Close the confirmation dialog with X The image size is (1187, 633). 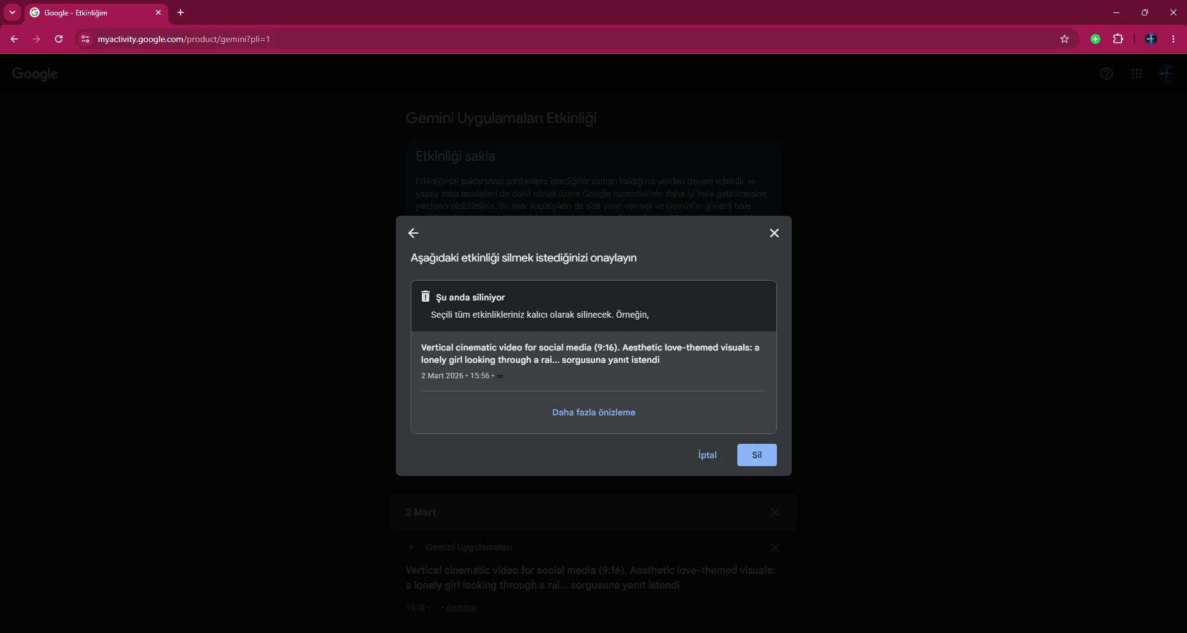pos(774,233)
